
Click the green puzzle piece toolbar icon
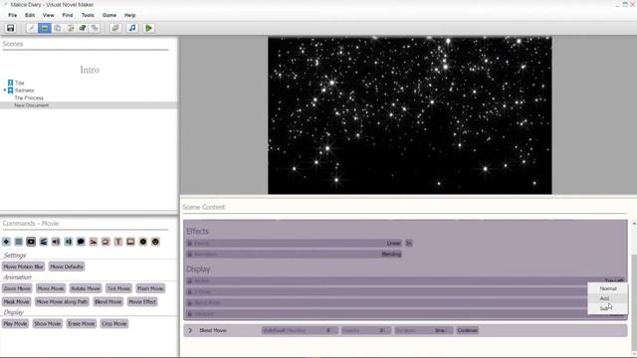[83, 28]
